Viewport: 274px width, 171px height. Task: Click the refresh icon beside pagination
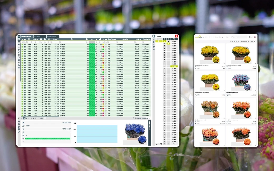(19, 118)
